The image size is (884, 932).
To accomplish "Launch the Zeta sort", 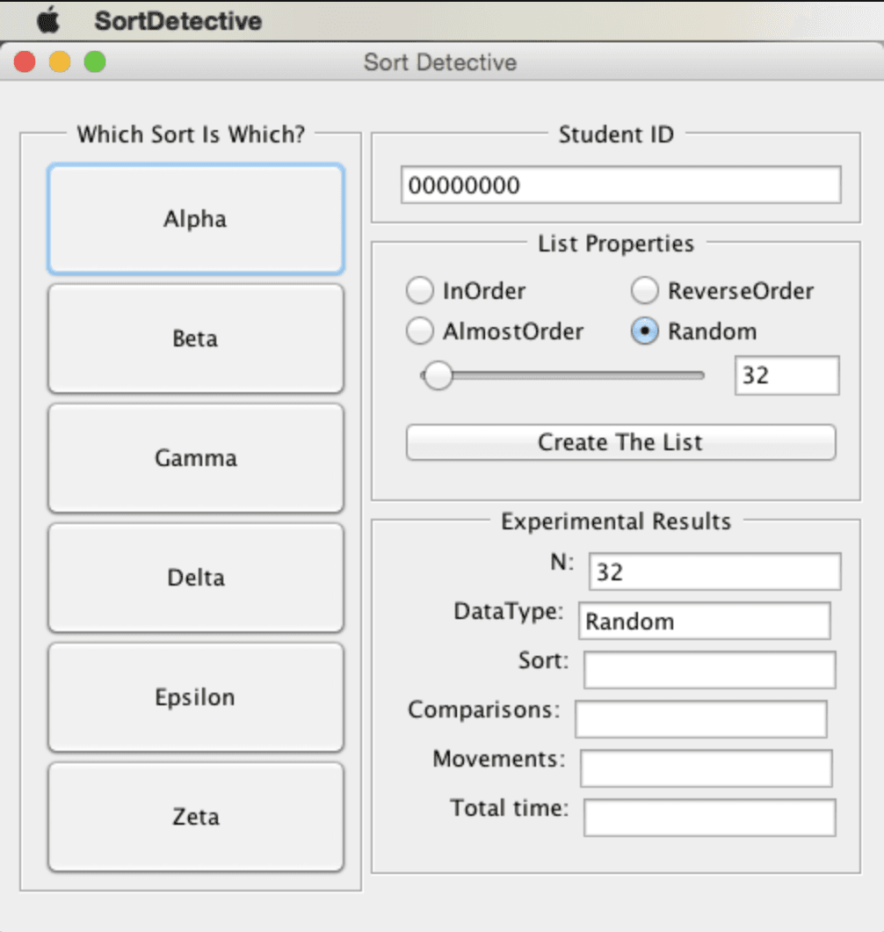I will click(x=195, y=817).
